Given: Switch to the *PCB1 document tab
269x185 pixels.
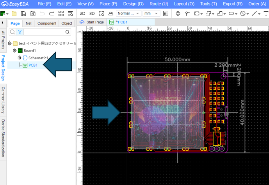Looking at the screenshot, I should point(131,22).
